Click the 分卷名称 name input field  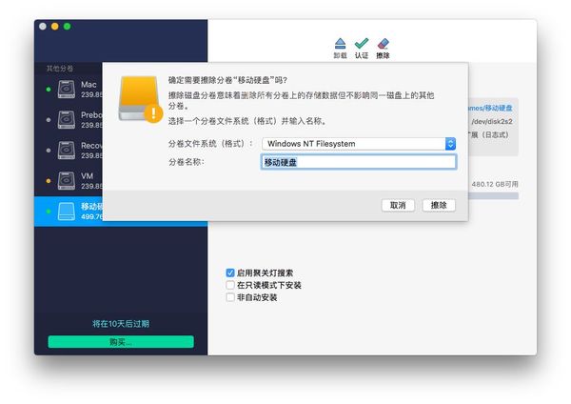(359, 162)
